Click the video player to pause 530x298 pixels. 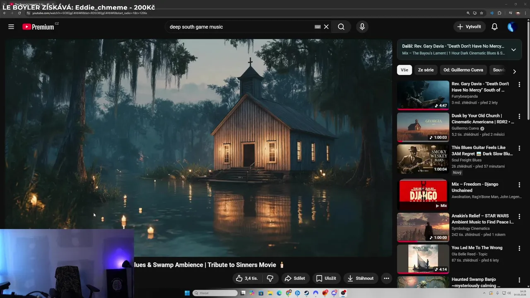(x=199, y=148)
